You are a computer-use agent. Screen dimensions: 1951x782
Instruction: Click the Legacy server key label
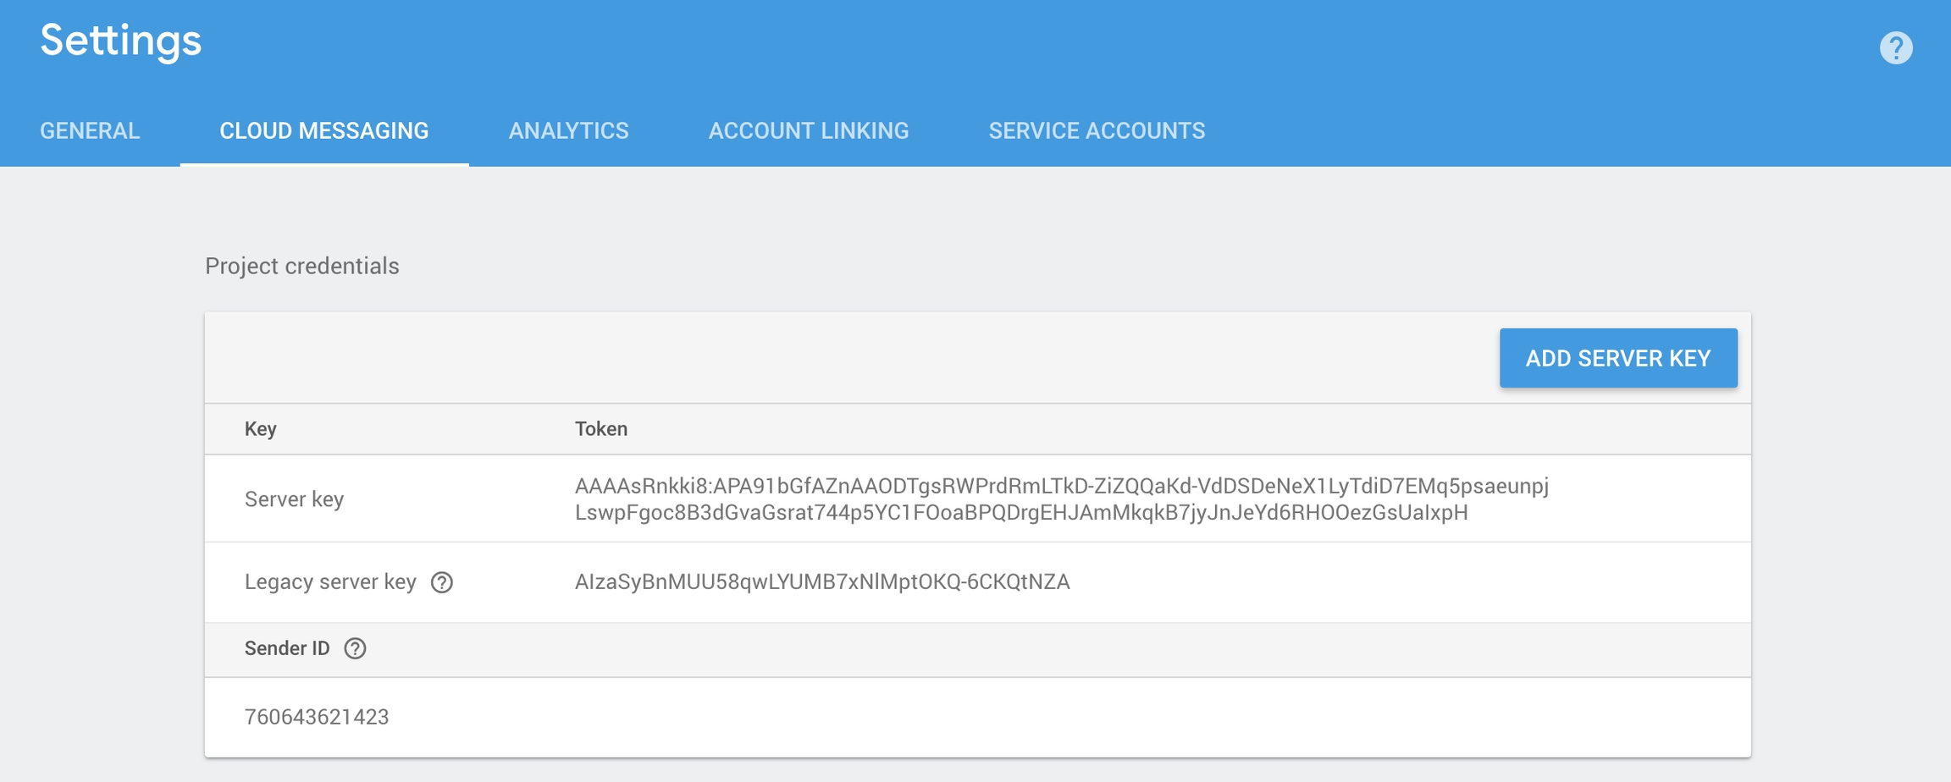coord(330,581)
